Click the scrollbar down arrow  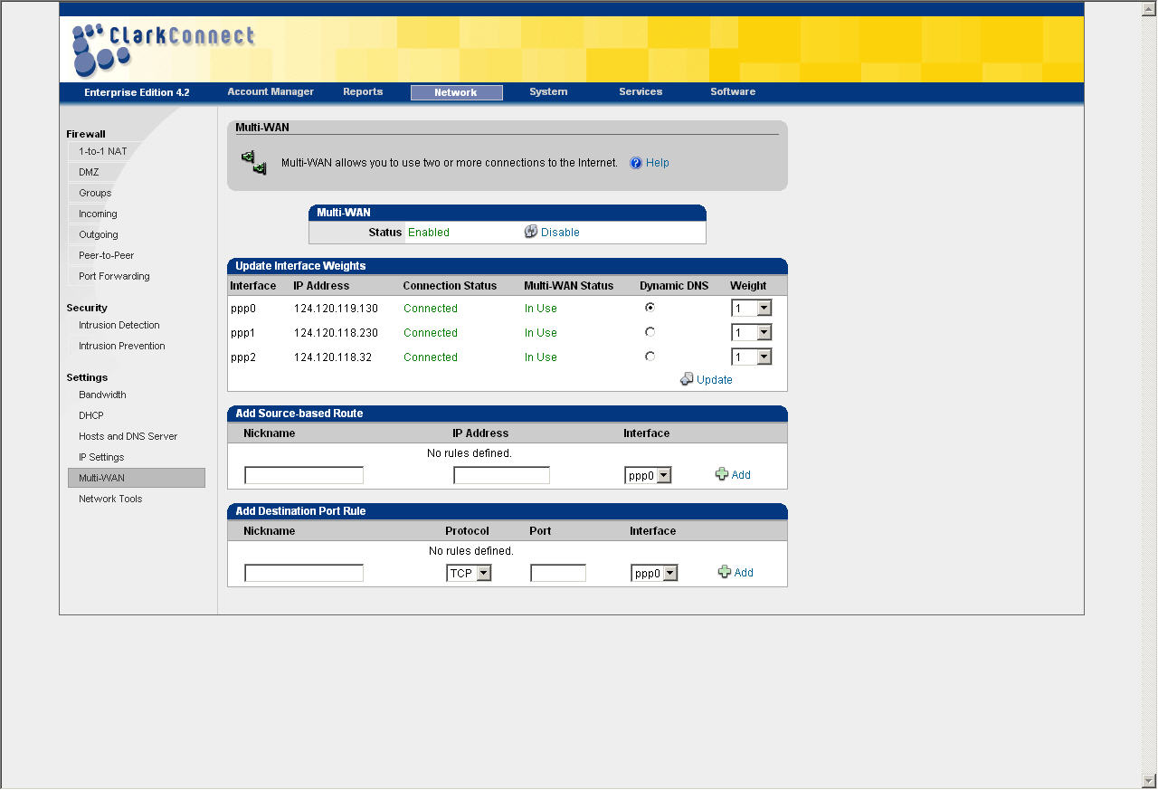pyautogui.click(x=1149, y=780)
